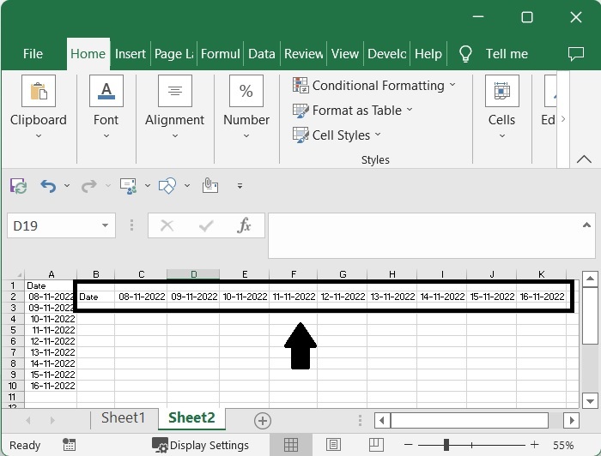Open the Shapes icon in quick access toolbar
Screen dimensions: 601x456
pyautogui.click(x=167, y=186)
